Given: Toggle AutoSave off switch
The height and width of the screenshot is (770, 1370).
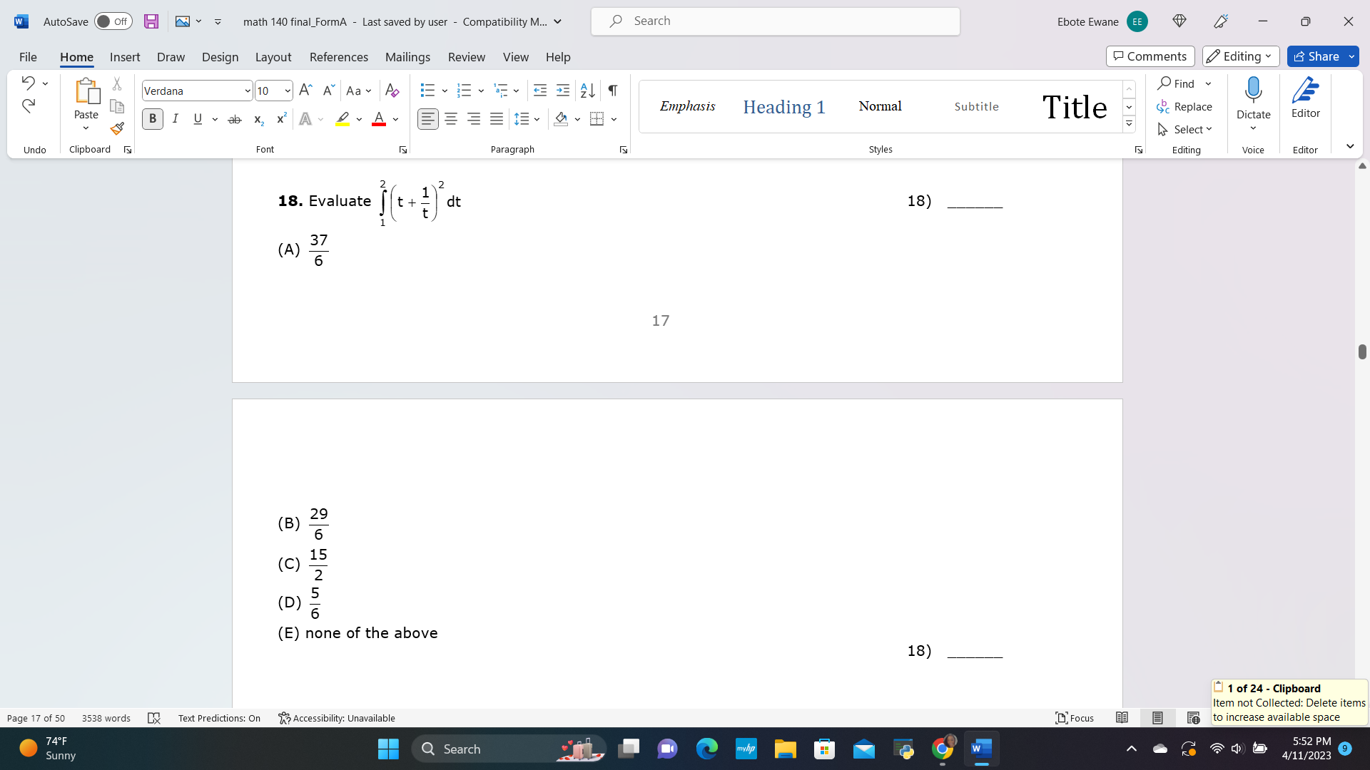Looking at the screenshot, I should click(x=113, y=21).
